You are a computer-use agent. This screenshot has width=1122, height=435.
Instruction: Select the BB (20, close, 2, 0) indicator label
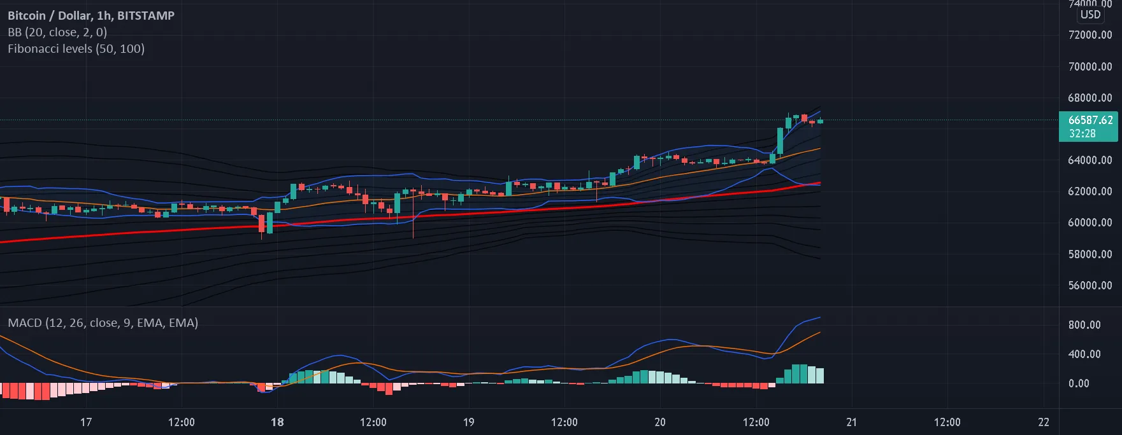coord(57,32)
